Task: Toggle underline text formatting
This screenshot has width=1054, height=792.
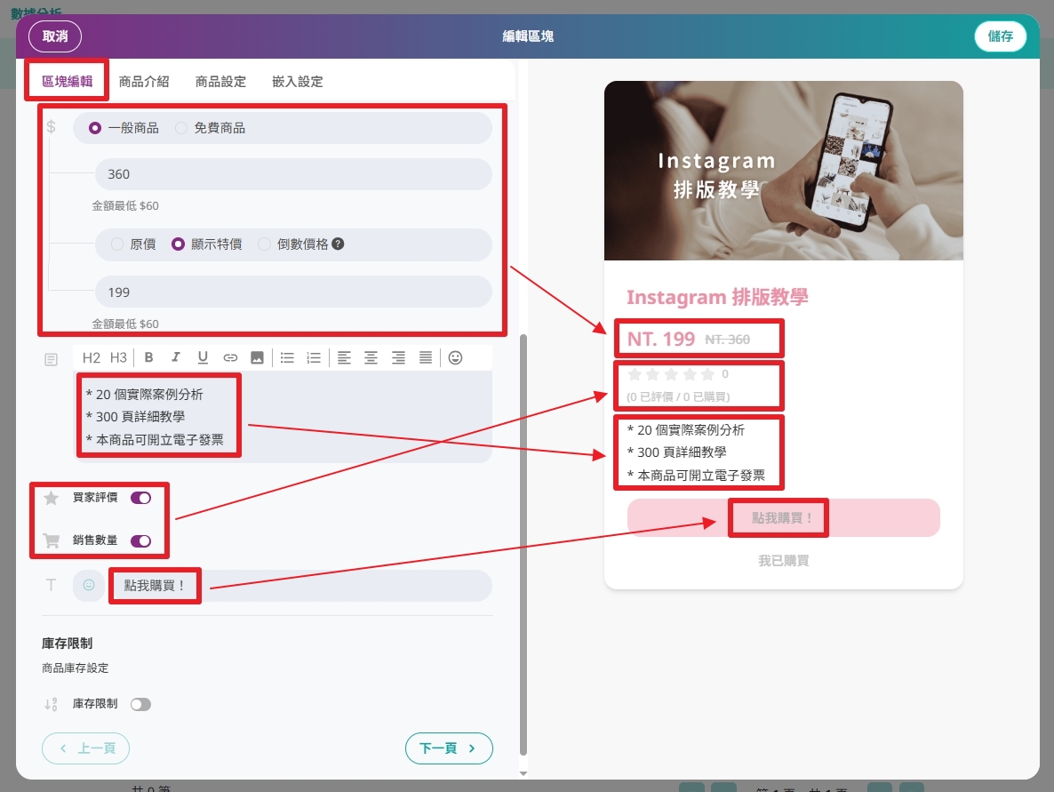Action: 203,357
